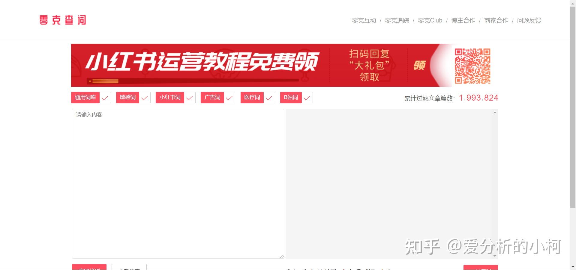Uncheck the 敏感词 word list
The image size is (576, 270).
(145, 98)
